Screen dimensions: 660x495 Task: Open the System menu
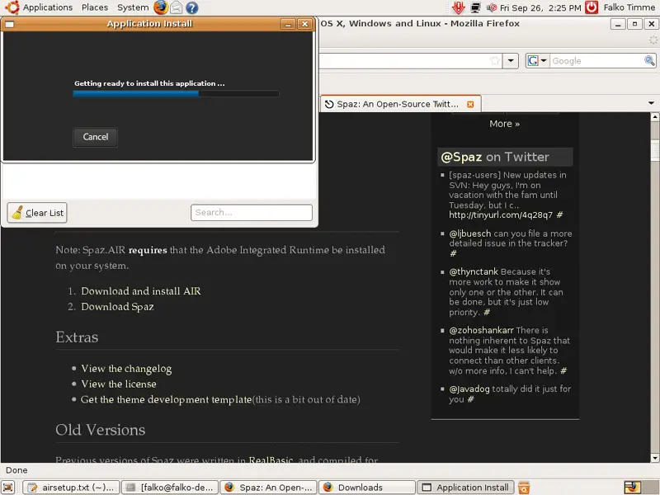[133, 7]
